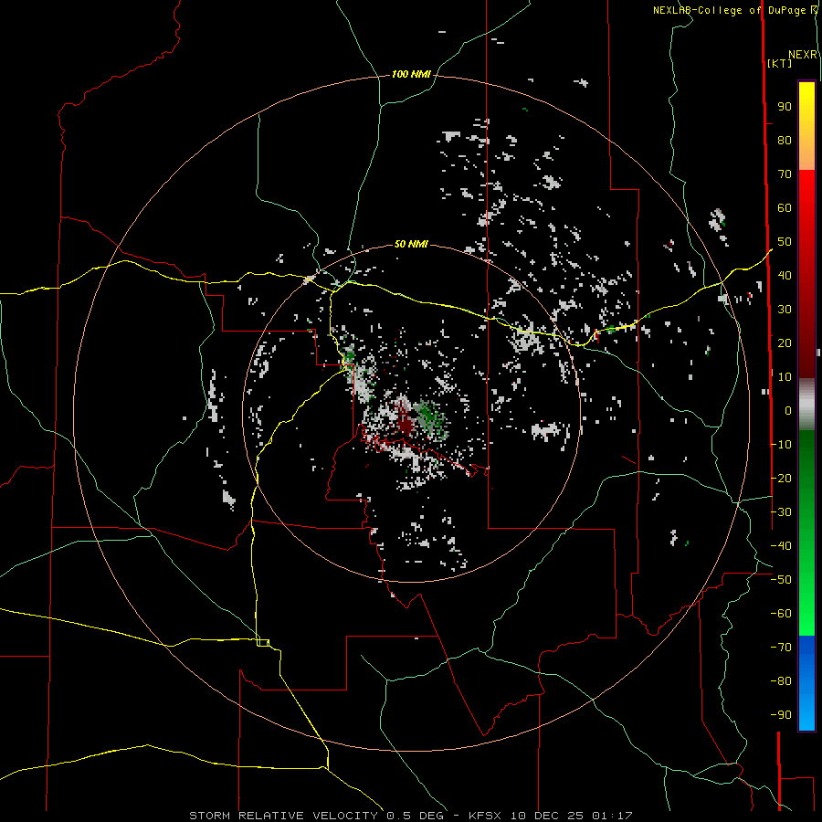Viewport: 822px width, 822px height.
Task: Select the 90 value on velocity scale
Action: coord(785,107)
